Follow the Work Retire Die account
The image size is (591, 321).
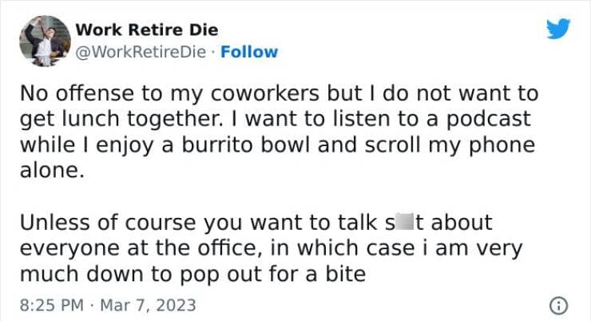(x=251, y=52)
